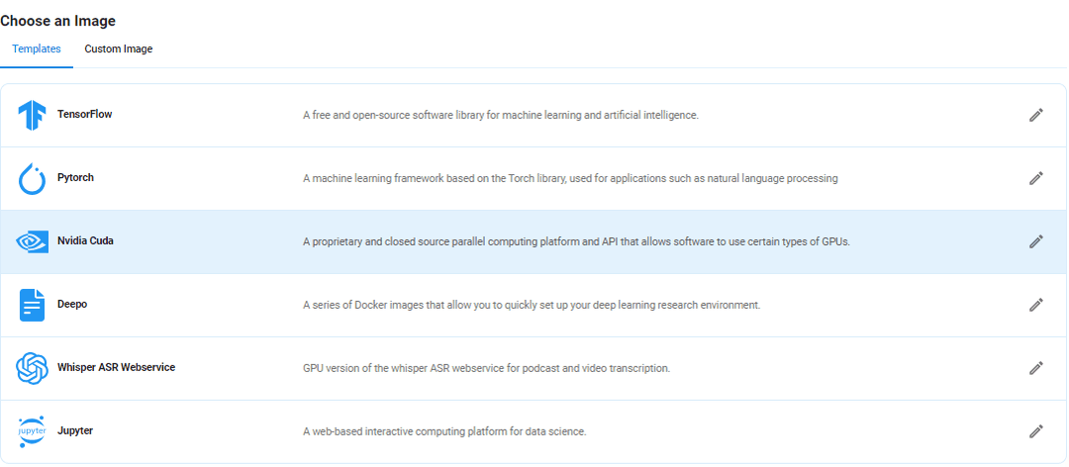Choose the Whisper ASR Webservice description row

[534, 368]
